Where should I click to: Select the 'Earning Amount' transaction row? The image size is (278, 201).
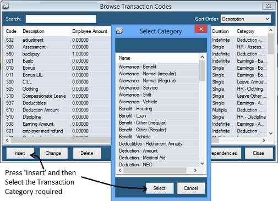pyautogui.click(x=57, y=124)
